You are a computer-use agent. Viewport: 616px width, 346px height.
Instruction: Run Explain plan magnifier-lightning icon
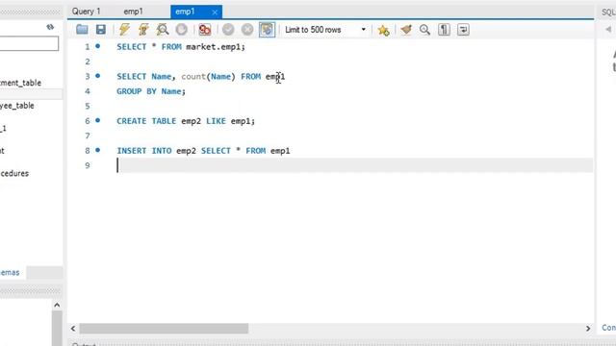(x=163, y=30)
